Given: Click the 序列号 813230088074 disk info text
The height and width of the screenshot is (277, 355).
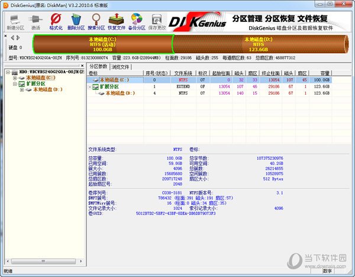Looking at the screenshot, I should (x=87, y=58).
